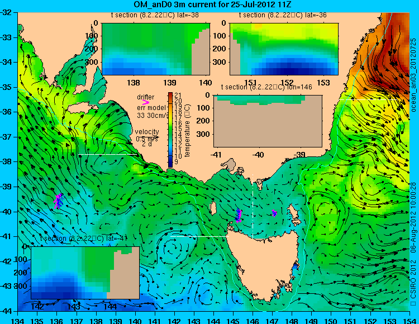Click the '-35' latitude label on the left axis
The width and height of the screenshot is (419, 324).
point(7,87)
